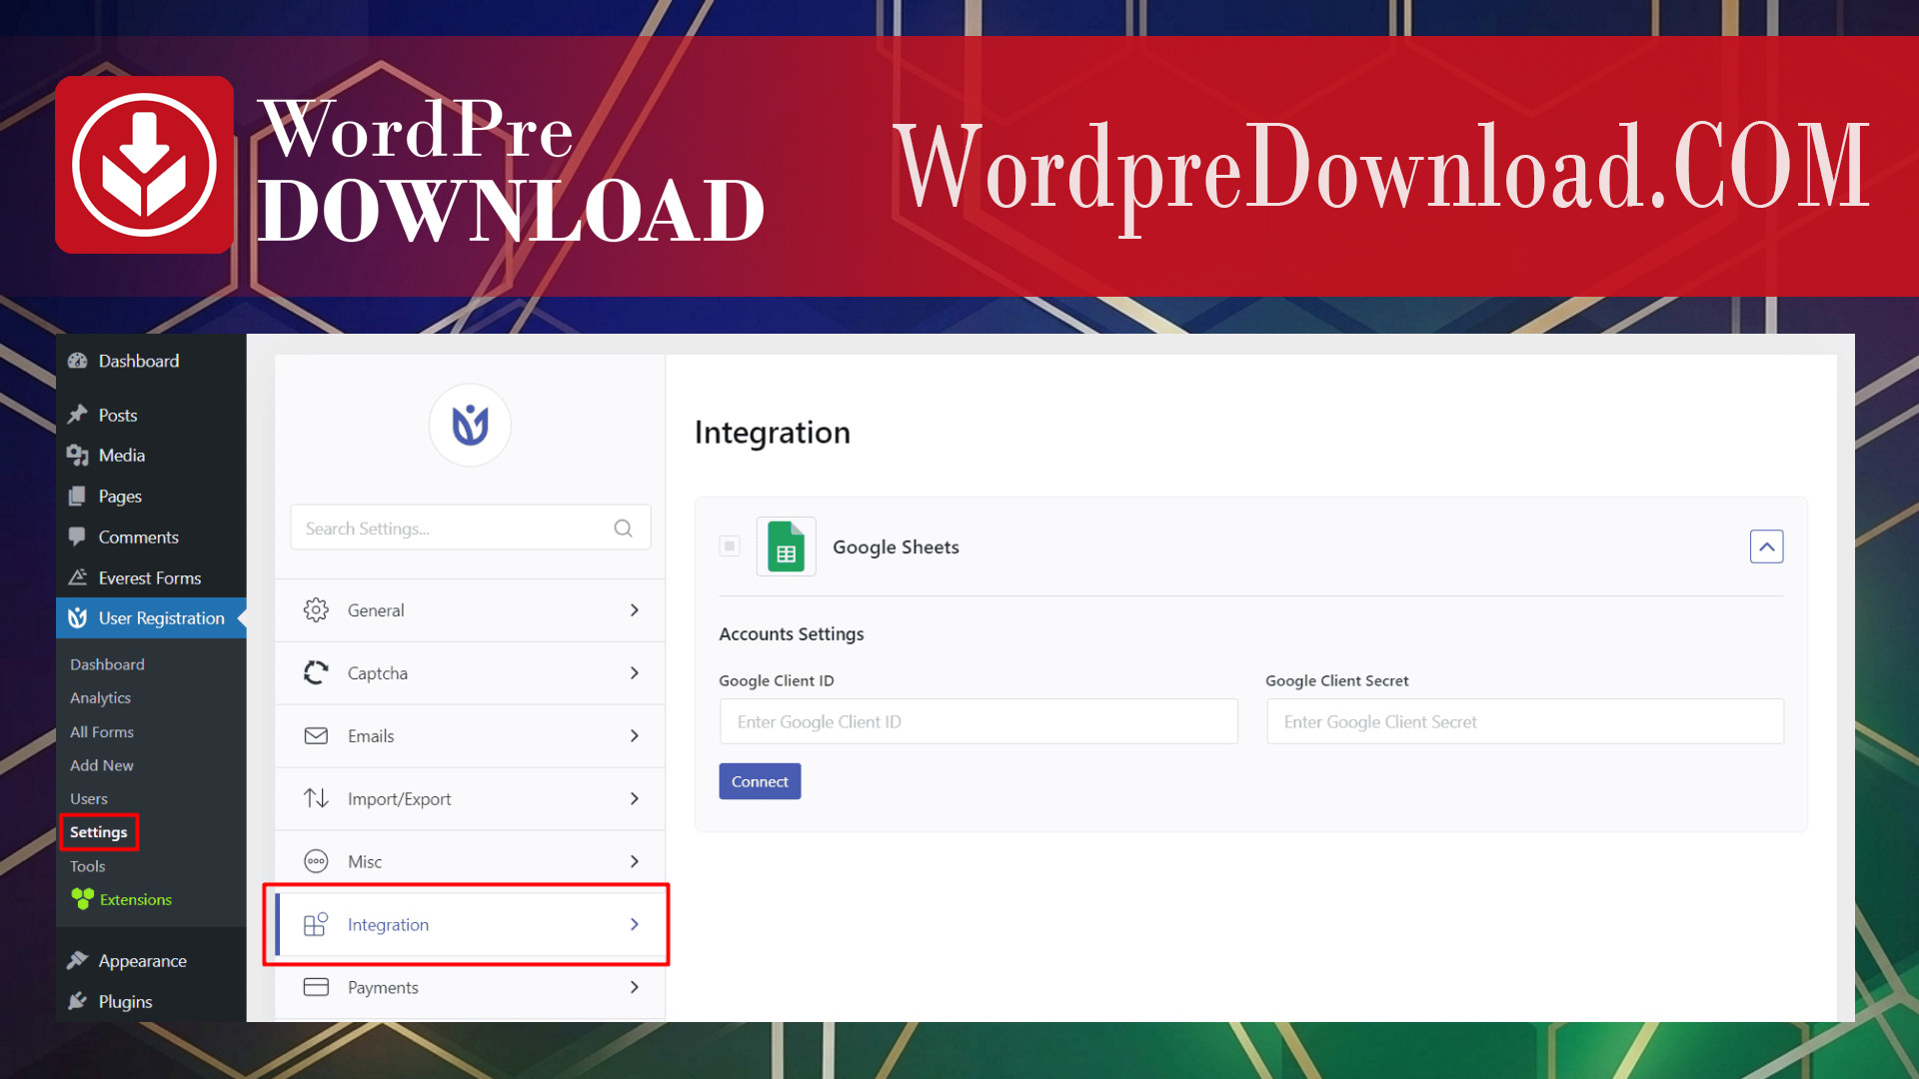Open the Settings submenu link
1919x1079 pixels.
[98, 832]
